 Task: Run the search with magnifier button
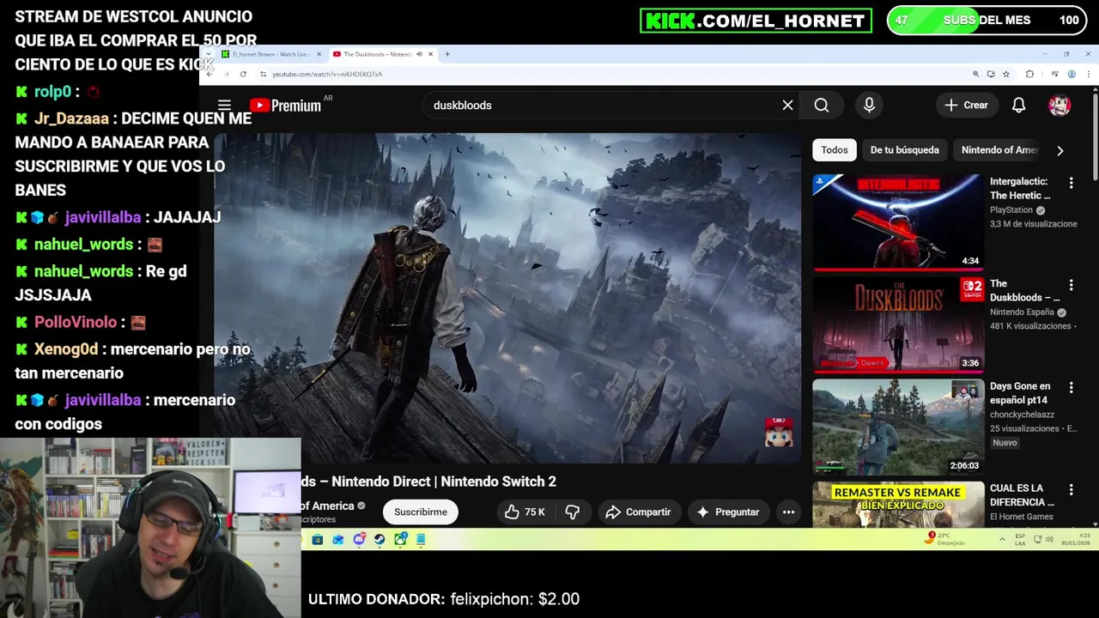tap(822, 105)
